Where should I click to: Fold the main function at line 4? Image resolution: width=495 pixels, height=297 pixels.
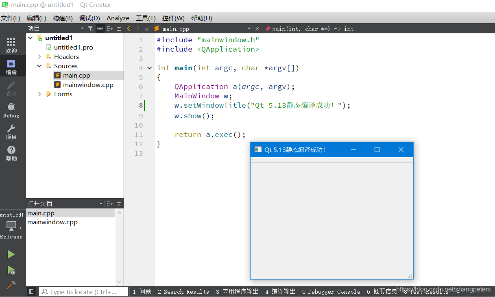[149, 68]
